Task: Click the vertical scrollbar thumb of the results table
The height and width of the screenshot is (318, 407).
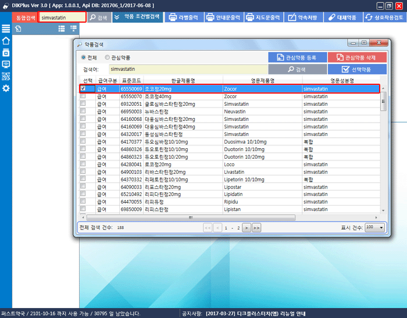Action: (x=383, y=102)
